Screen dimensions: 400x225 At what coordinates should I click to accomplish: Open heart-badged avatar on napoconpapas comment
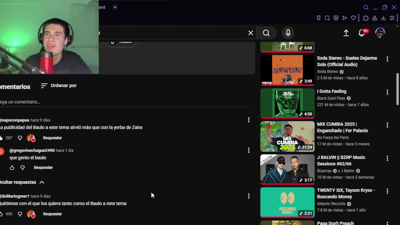31,138
